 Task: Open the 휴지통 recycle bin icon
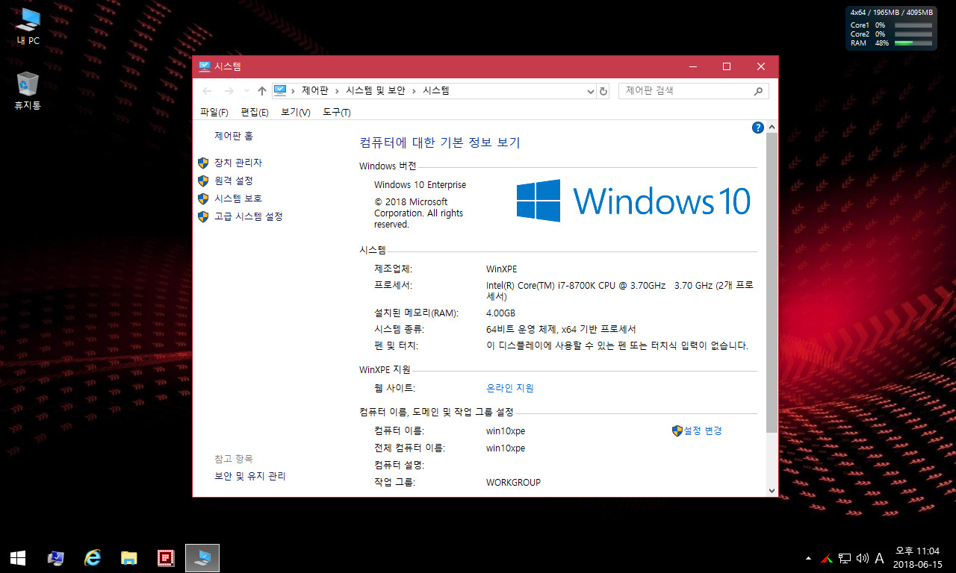(x=28, y=91)
